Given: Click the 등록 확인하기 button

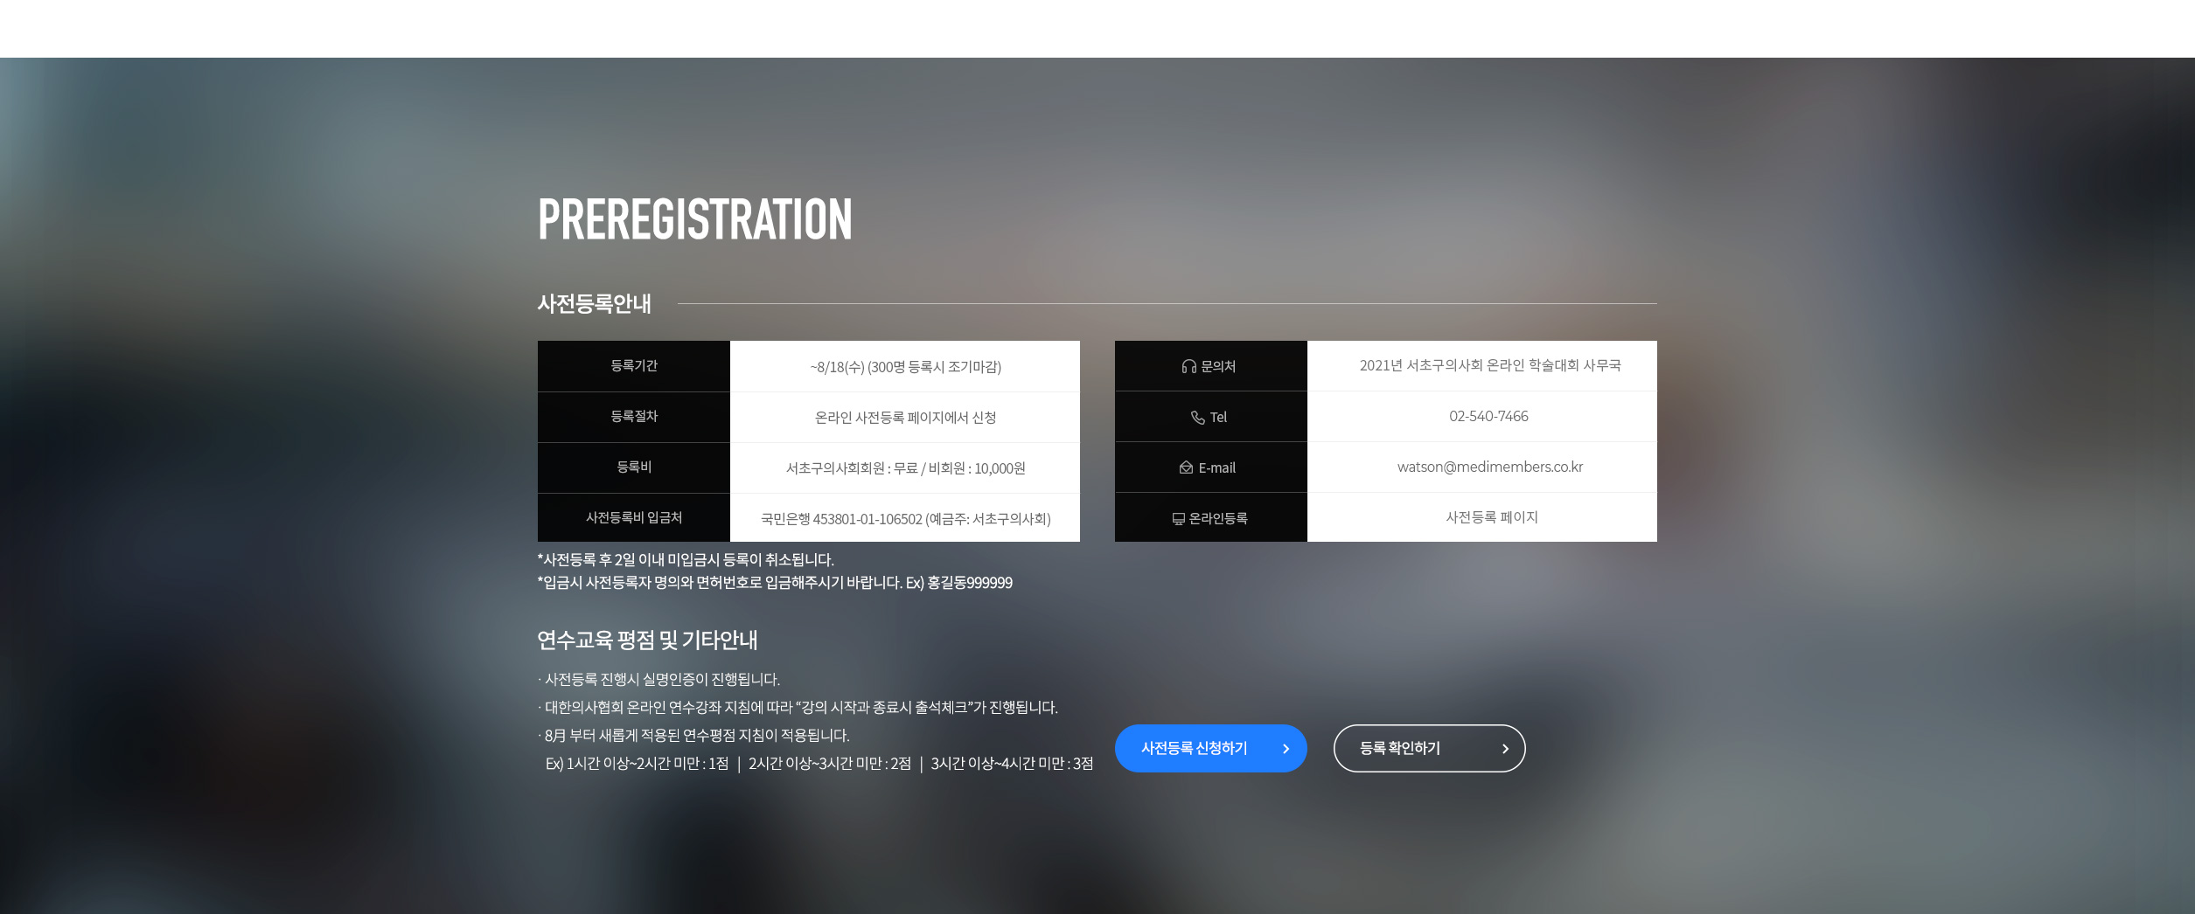Looking at the screenshot, I should pyautogui.click(x=1429, y=748).
